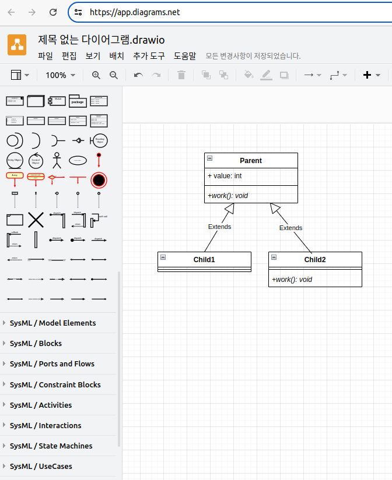The width and height of the screenshot is (392, 480).
Task: Select the Entity Object shape
Action: [15, 160]
